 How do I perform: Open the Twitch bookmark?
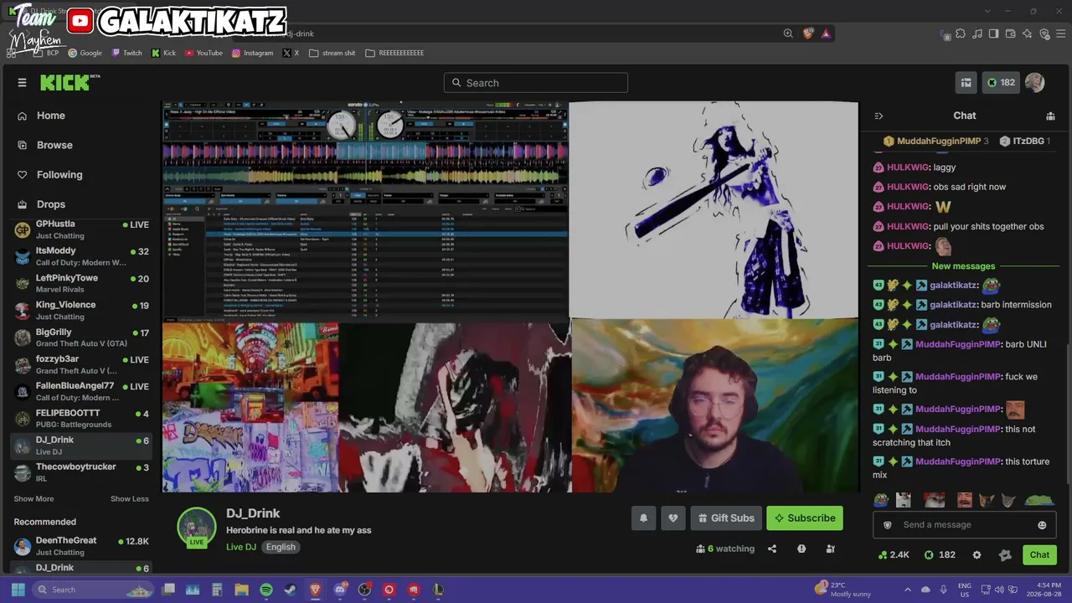tap(127, 53)
